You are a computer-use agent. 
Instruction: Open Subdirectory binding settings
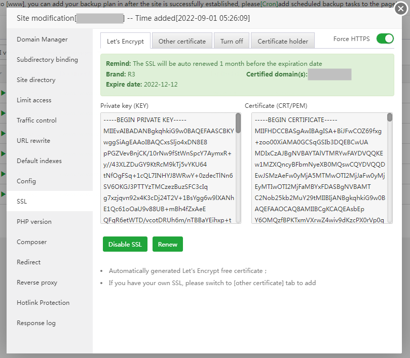click(48, 59)
